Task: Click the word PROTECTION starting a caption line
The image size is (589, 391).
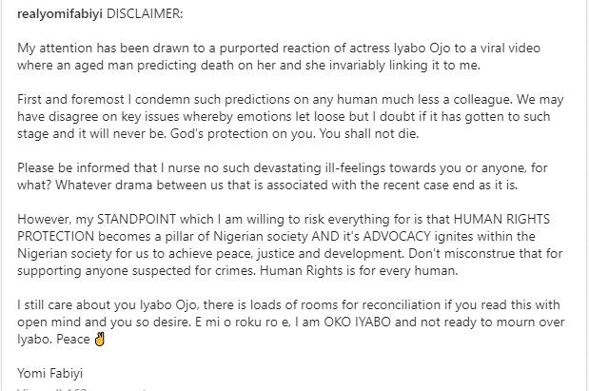Action: click(56, 236)
